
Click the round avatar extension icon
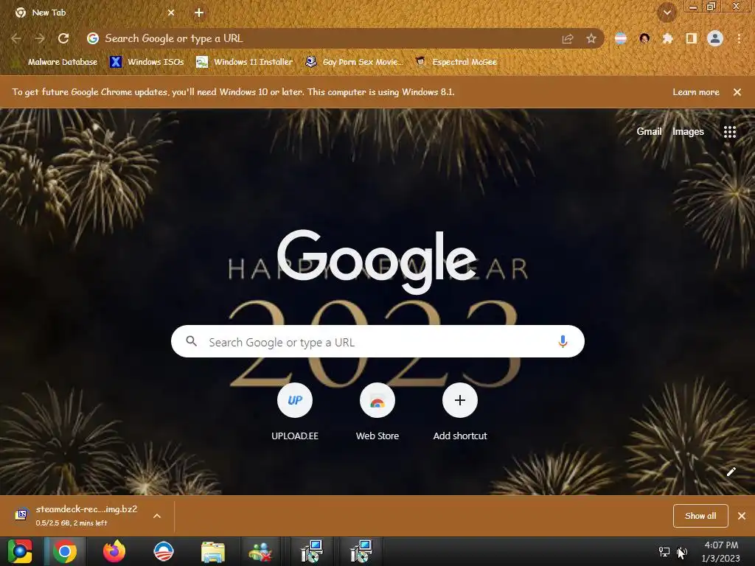point(644,38)
